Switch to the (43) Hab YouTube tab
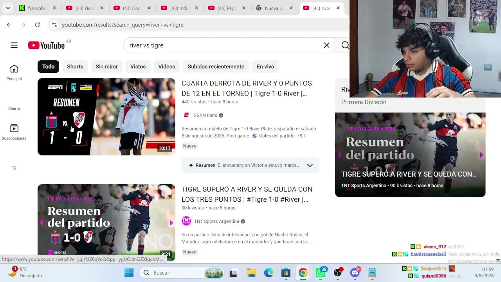Screen dimensions: 501x282 80,8
